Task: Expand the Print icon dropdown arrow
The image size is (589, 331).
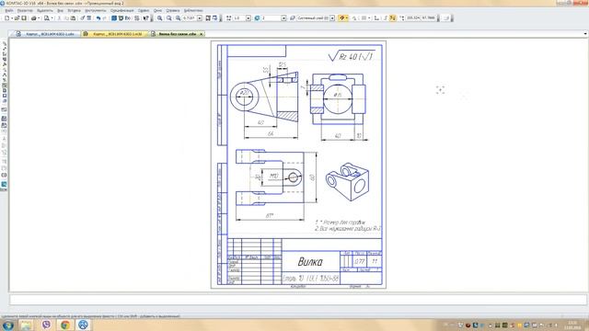Action: pos(39,18)
